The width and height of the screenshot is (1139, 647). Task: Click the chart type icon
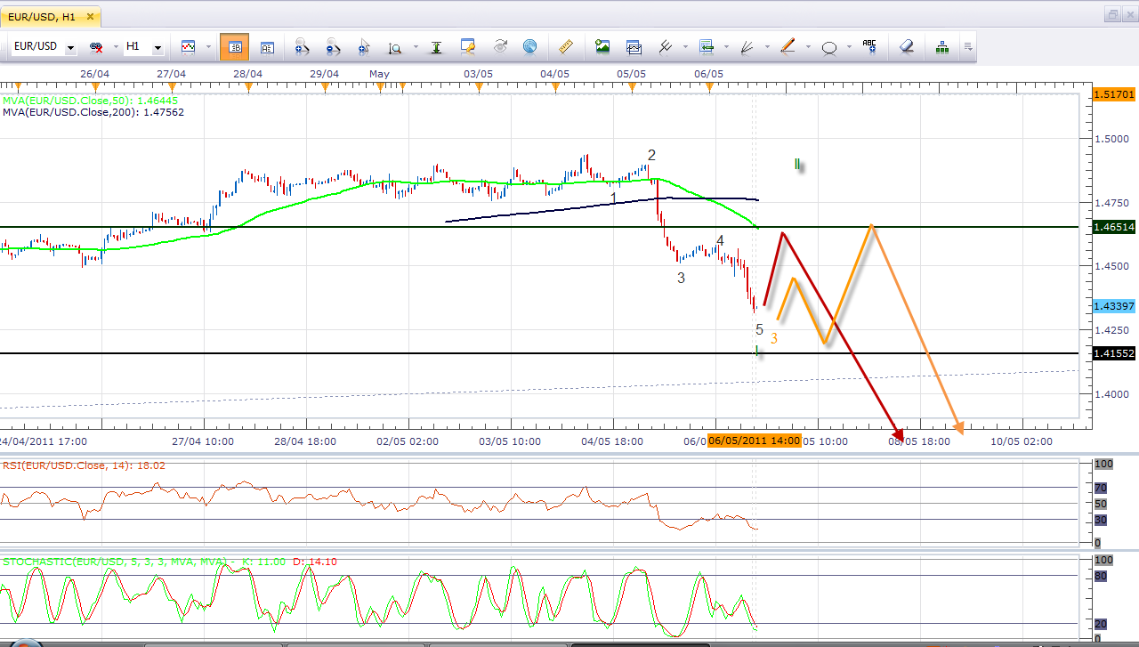189,46
